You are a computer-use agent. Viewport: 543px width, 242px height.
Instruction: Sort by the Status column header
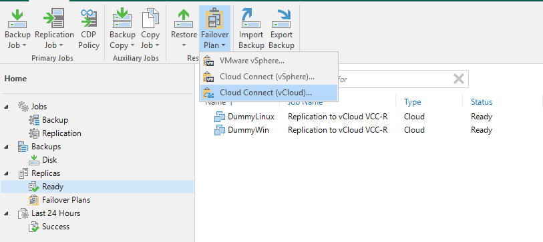coord(482,102)
